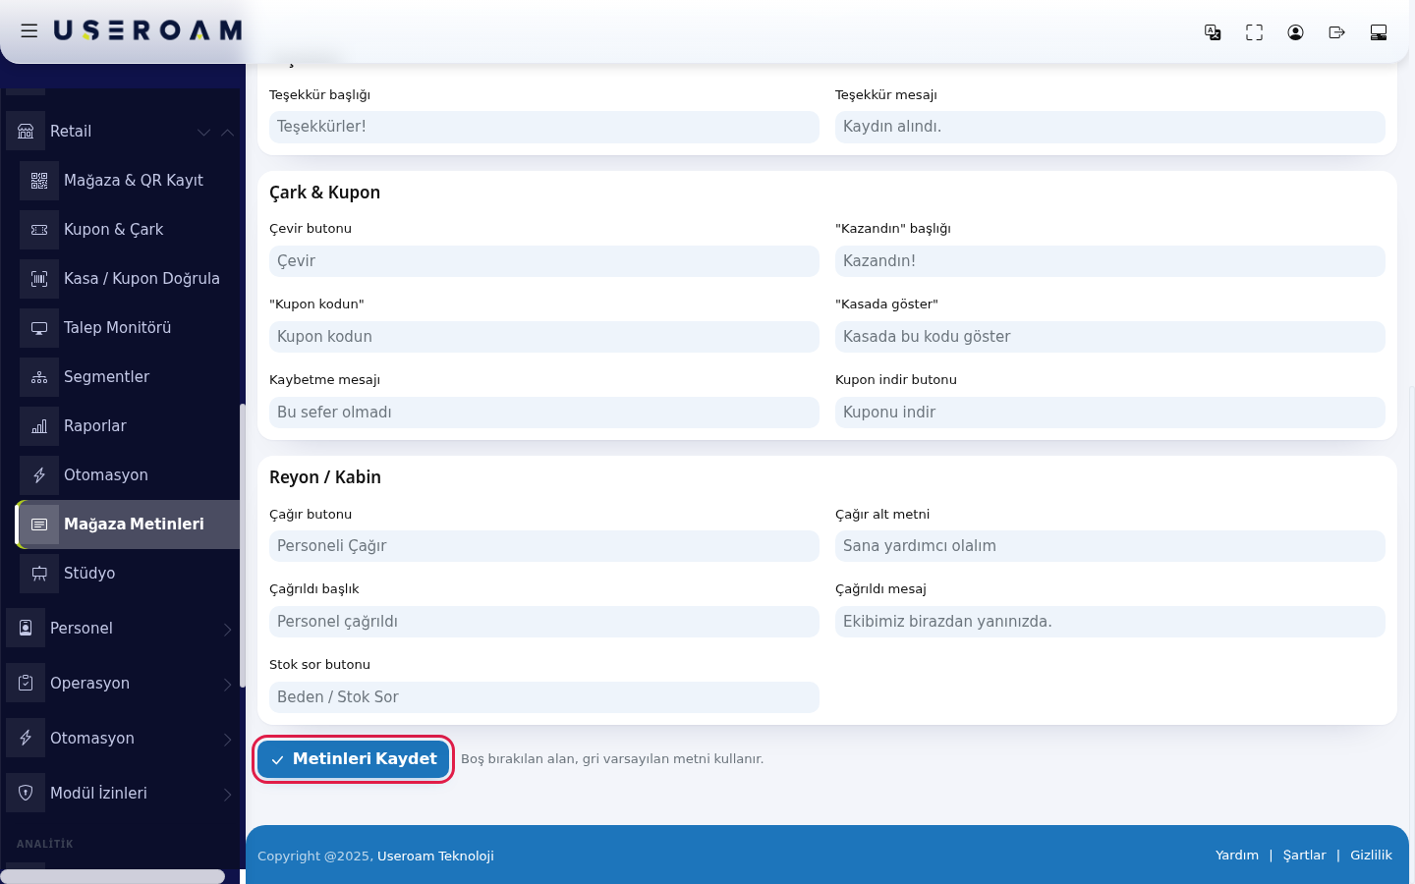Save with the Metinleri Kaydet button
The image size is (1415, 884).
click(354, 759)
